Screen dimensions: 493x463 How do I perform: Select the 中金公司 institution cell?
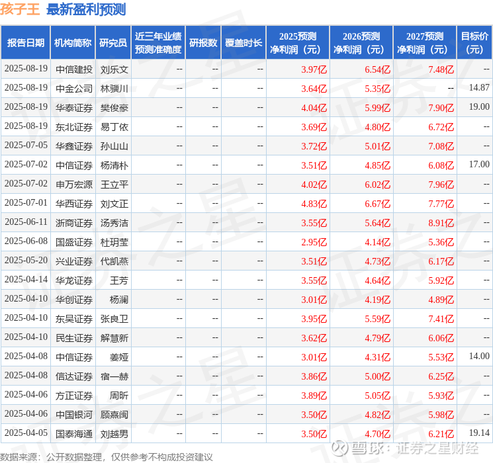[74, 89]
